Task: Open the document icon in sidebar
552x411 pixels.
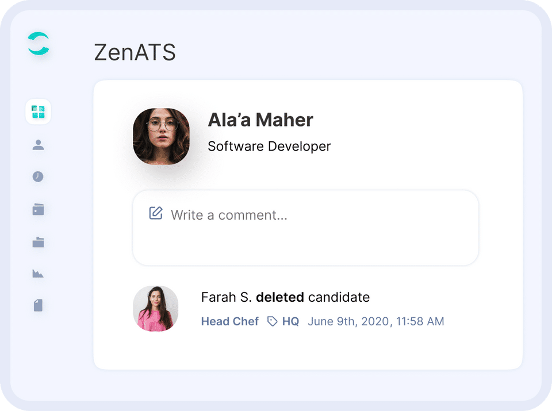Action: [x=38, y=305]
